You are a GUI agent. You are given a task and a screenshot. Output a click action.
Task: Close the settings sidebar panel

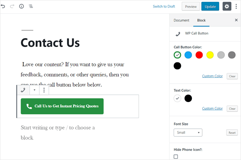[236, 20]
